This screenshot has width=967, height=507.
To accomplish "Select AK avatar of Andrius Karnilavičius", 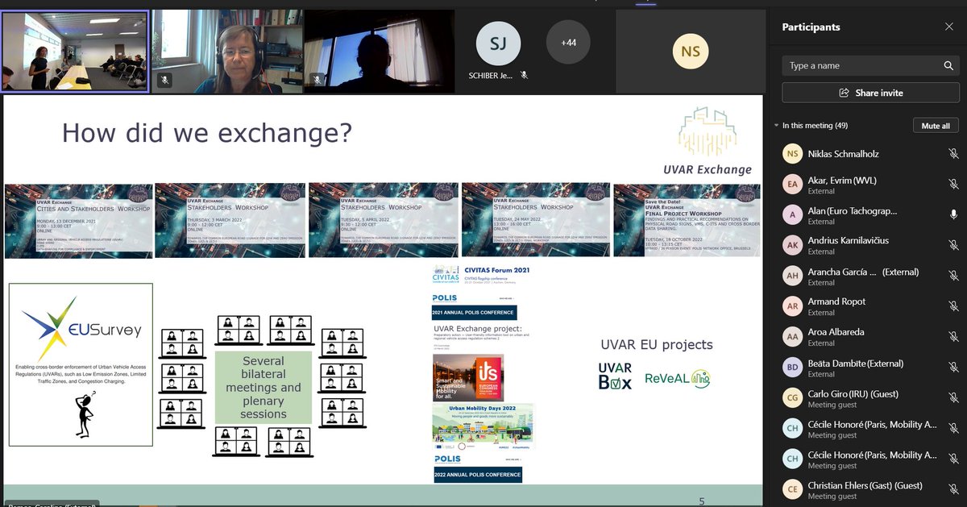I will pos(793,245).
